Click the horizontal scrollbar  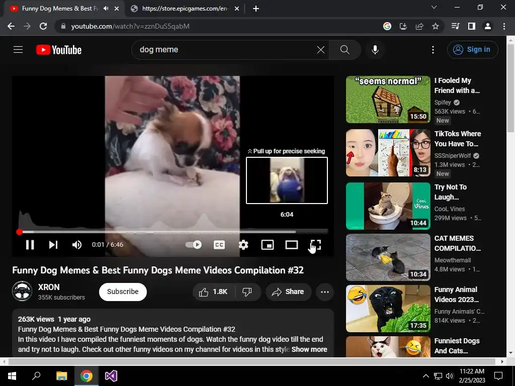pyautogui.click(x=251, y=361)
